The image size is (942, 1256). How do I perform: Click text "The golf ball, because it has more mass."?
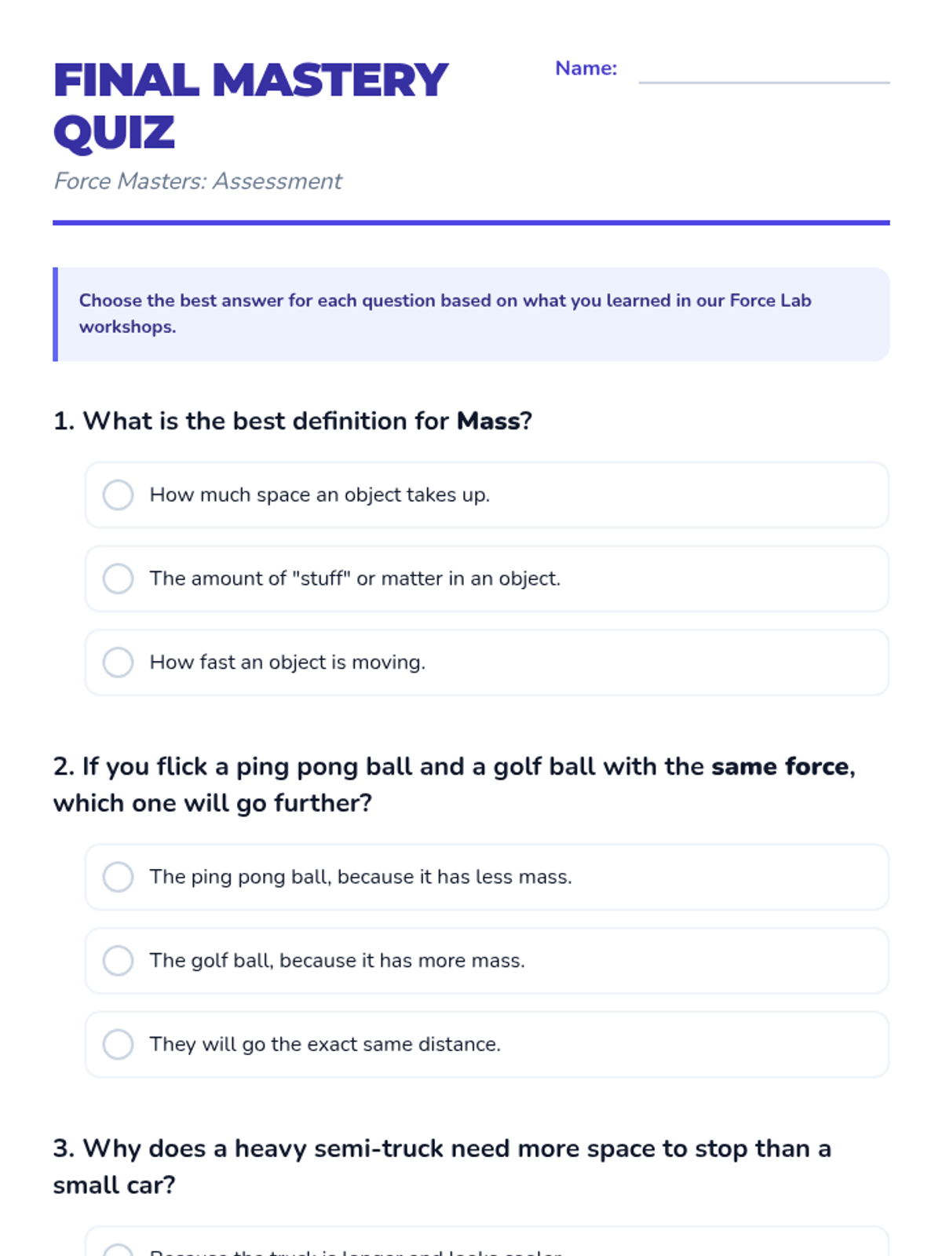(x=337, y=961)
